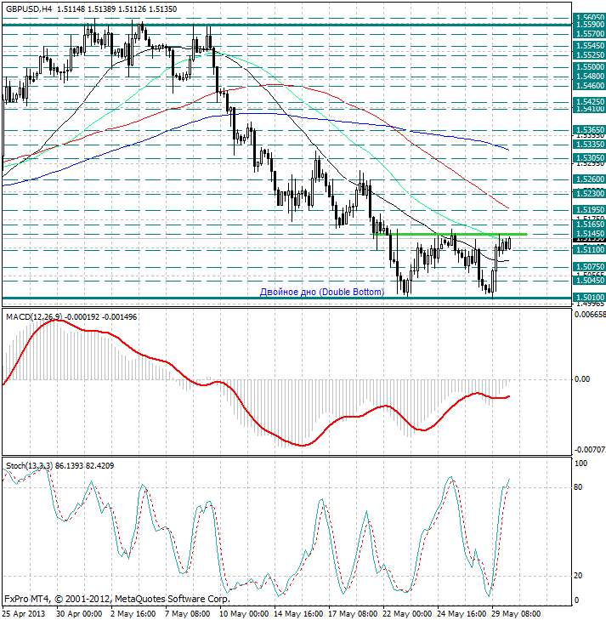Click the 1.50450 price axis label

[589, 281]
